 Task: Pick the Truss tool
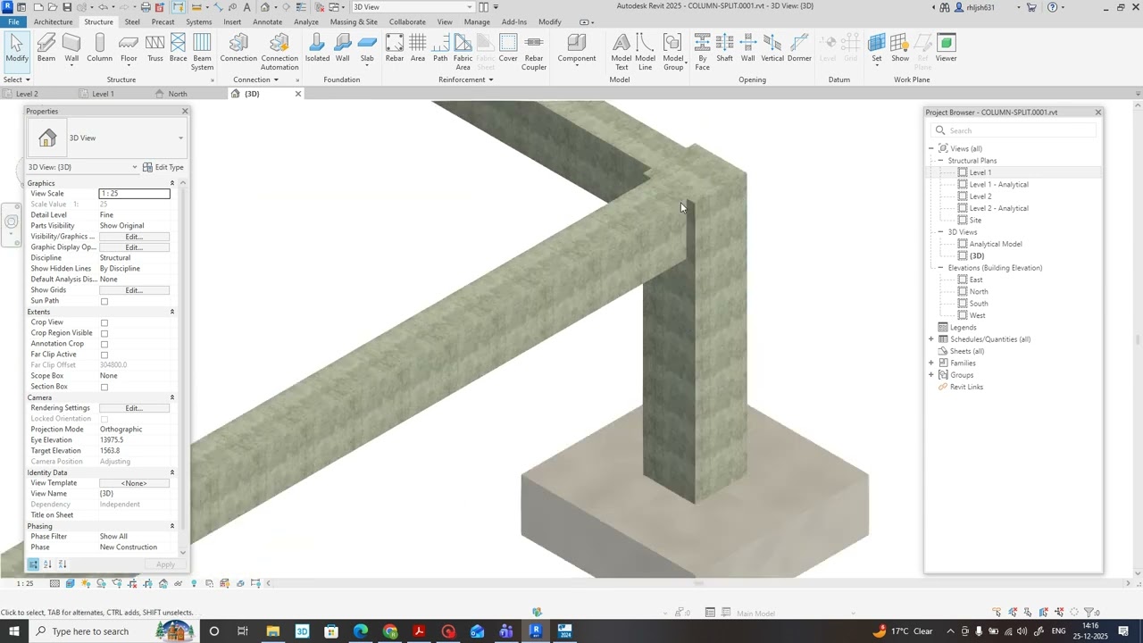(154, 48)
